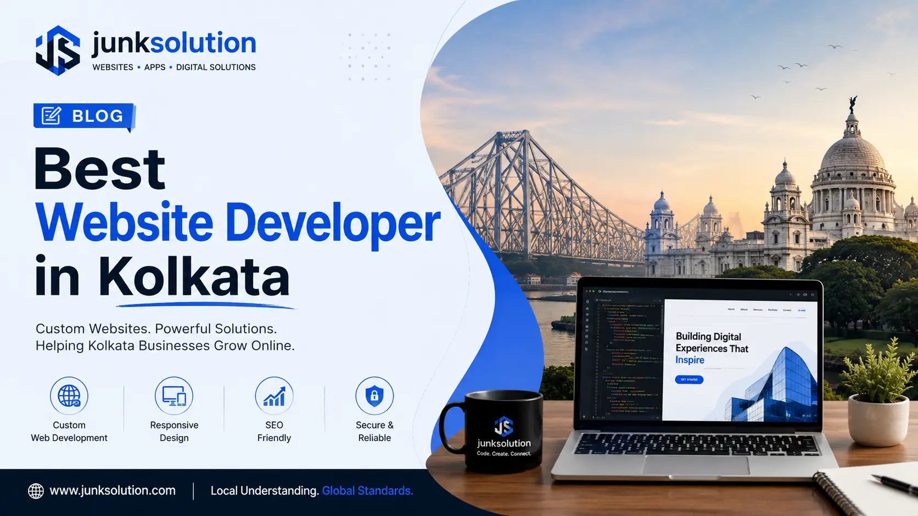Click the word 'Best' in the headline
The width and height of the screenshot is (918, 516).
click(x=100, y=169)
